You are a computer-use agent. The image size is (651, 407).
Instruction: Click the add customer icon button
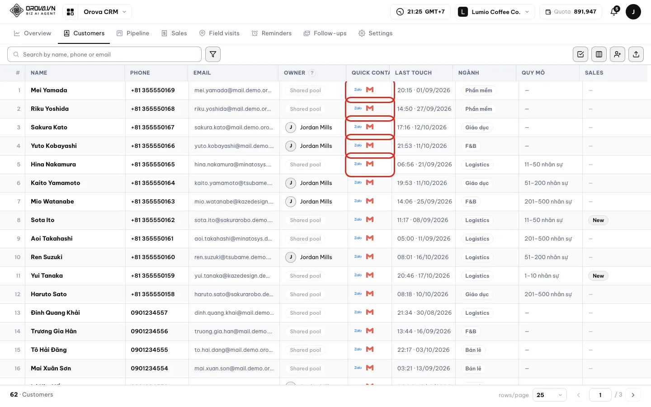pyautogui.click(x=618, y=54)
